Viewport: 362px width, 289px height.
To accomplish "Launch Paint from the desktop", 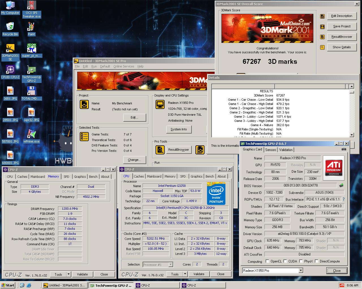I will [x=31, y=29].
